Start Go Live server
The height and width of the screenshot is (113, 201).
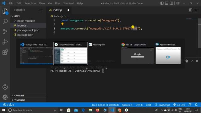coord(179,105)
